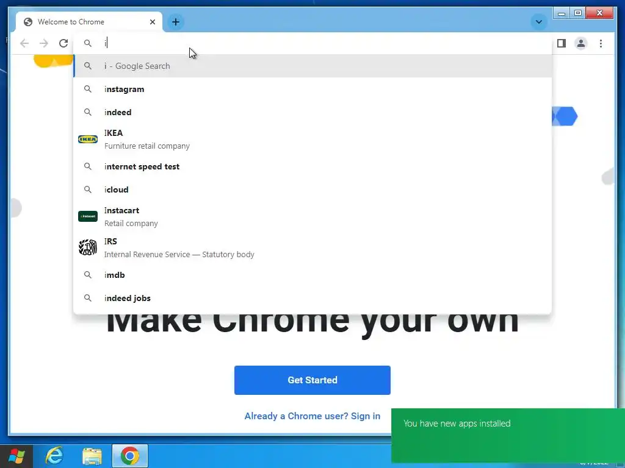Open a new tab with plus button
This screenshot has width=625, height=468.
click(x=176, y=22)
